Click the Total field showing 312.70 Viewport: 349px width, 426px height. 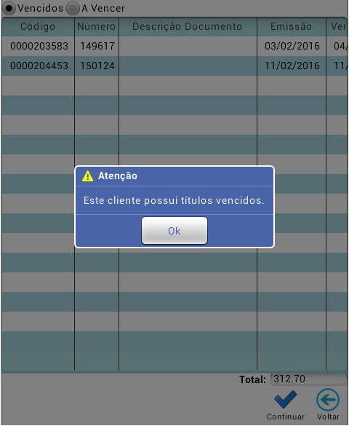click(x=308, y=379)
